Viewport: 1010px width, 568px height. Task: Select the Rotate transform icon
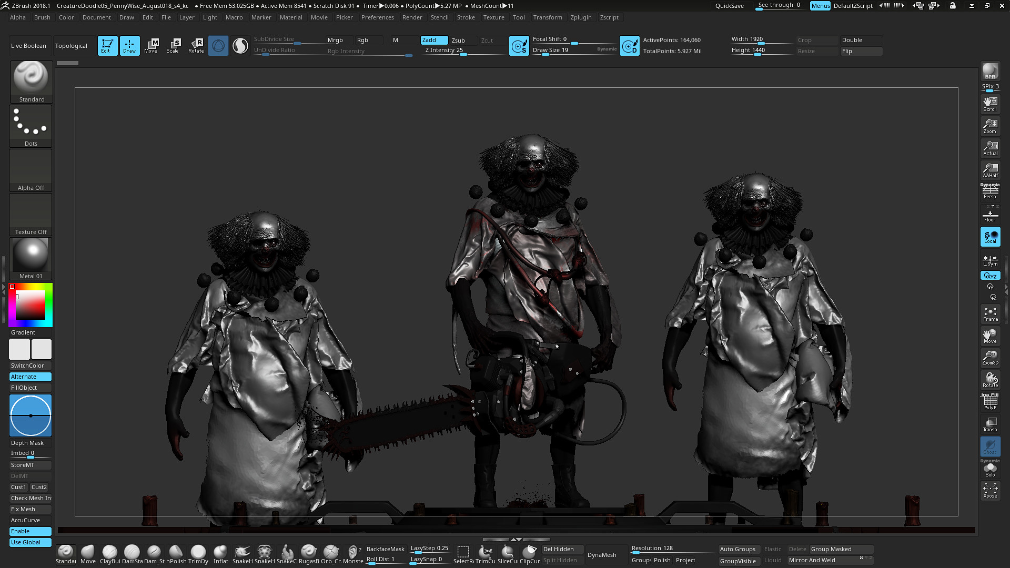[196, 45]
